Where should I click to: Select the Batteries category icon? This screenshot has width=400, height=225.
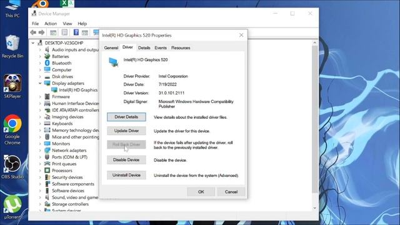click(47, 56)
